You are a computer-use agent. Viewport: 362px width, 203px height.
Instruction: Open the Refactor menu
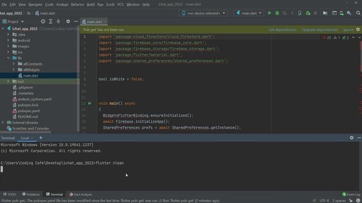[77, 5]
